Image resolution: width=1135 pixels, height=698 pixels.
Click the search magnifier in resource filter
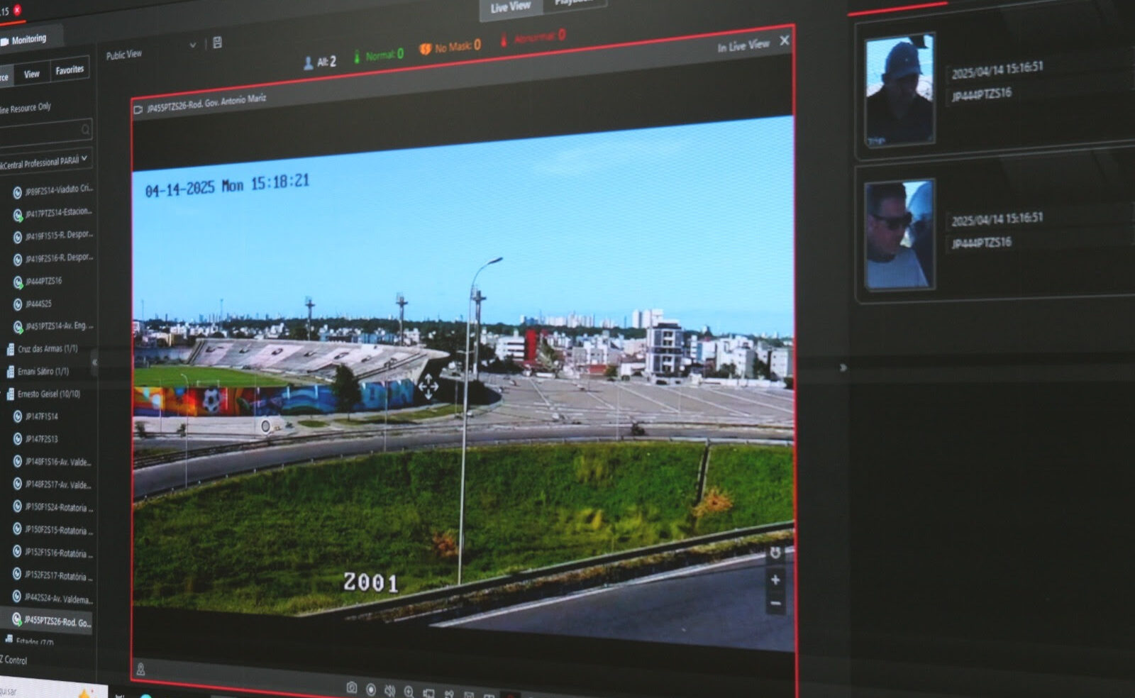click(85, 129)
